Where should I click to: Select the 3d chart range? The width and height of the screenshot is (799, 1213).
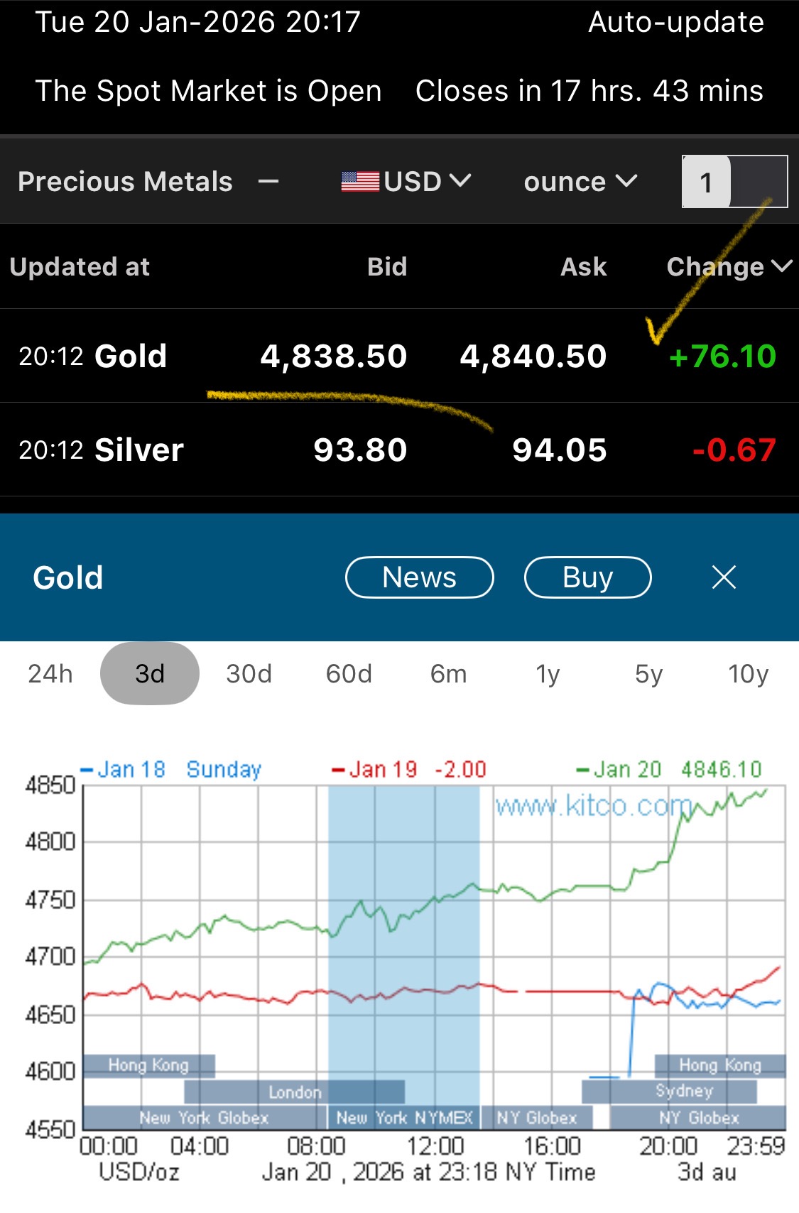[x=150, y=673]
